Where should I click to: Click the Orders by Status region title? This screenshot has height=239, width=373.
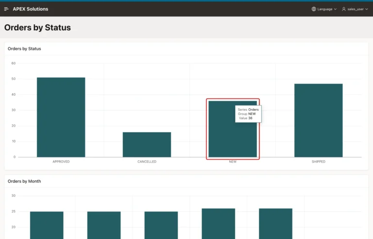24,48
